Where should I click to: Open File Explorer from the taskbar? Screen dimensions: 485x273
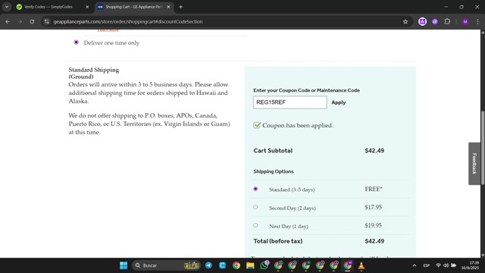point(250,265)
